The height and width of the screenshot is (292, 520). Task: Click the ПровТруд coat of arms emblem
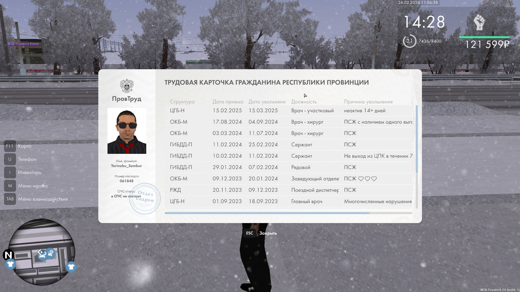point(127,86)
